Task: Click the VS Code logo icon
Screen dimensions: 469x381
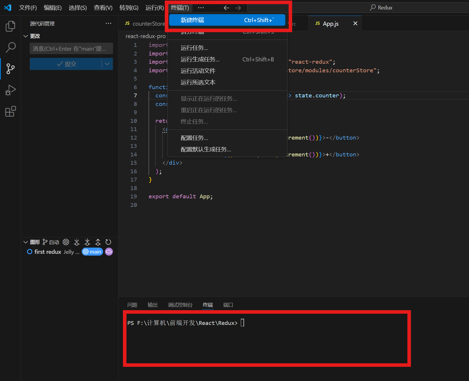Action: 8,8
